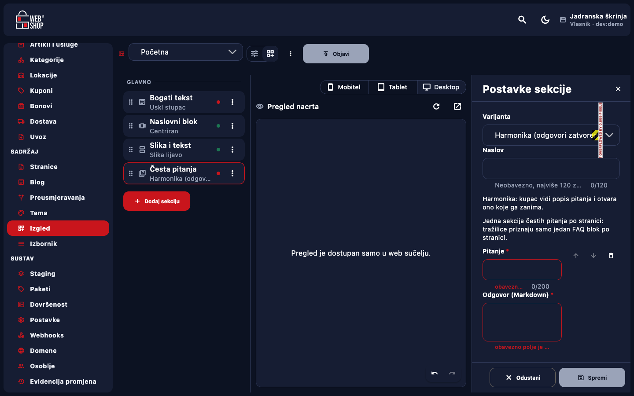Screen dimensions: 634x396
Task: Open Evidencija promjena in the sidebar
Action: tap(58, 381)
